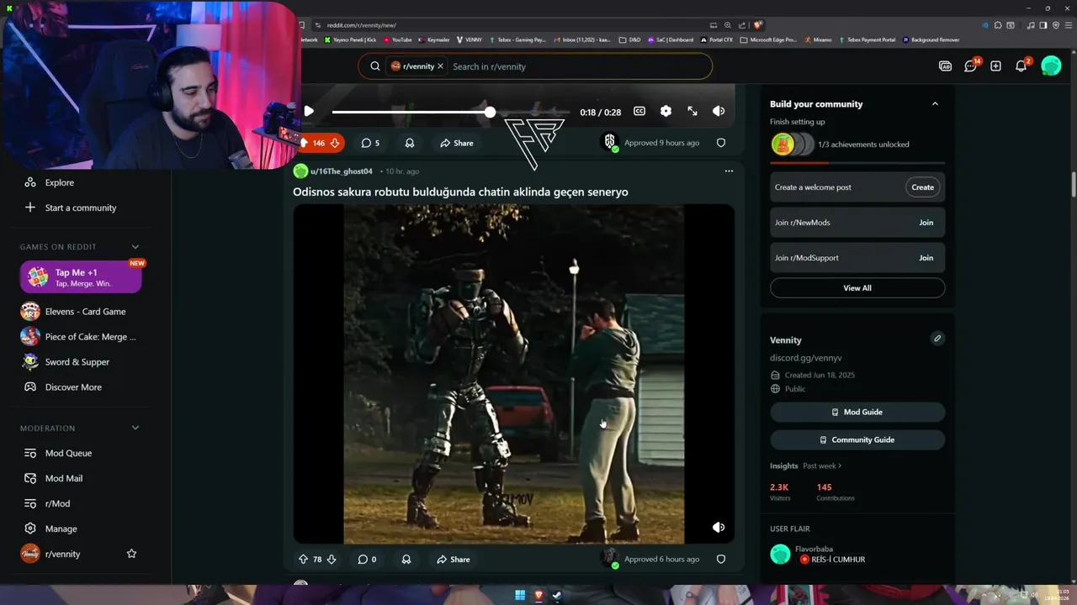Click the robot boxing video thumbnail

click(513, 374)
